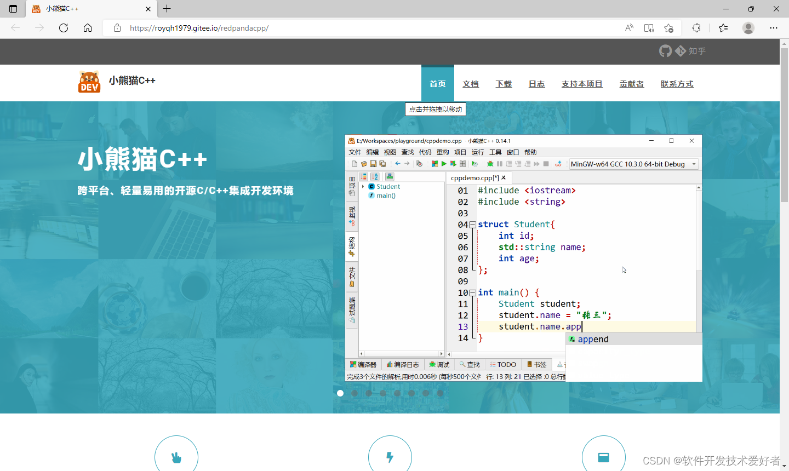The image size is (789, 471).
Task: Select the eighth carousel dot
Action: point(440,393)
